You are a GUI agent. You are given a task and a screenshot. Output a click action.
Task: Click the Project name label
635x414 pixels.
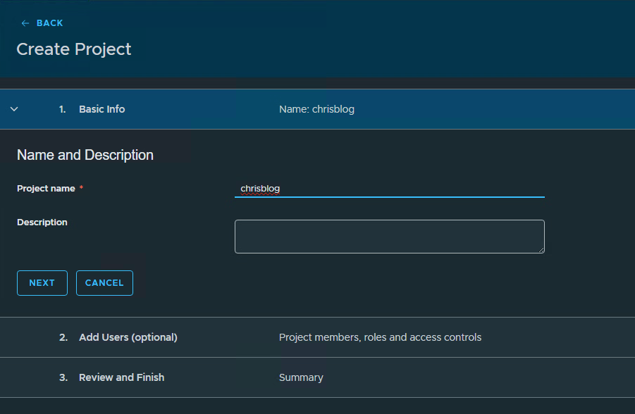tap(46, 189)
